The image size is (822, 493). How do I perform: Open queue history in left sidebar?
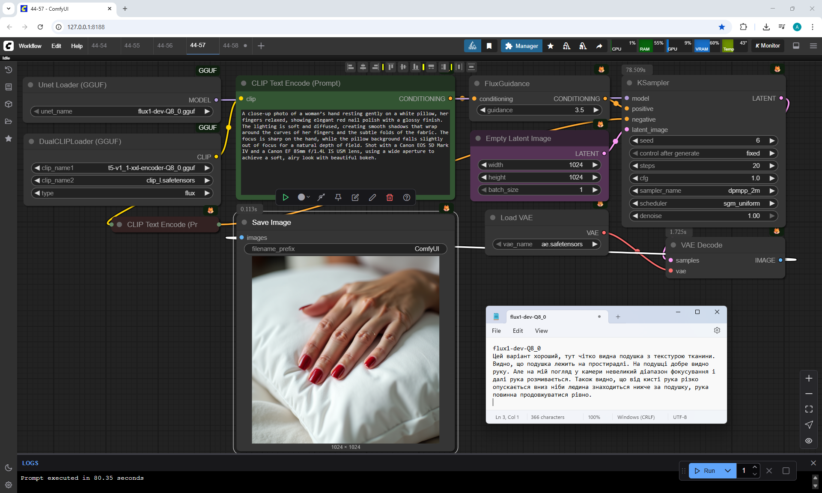pyautogui.click(x=9, y=70)
